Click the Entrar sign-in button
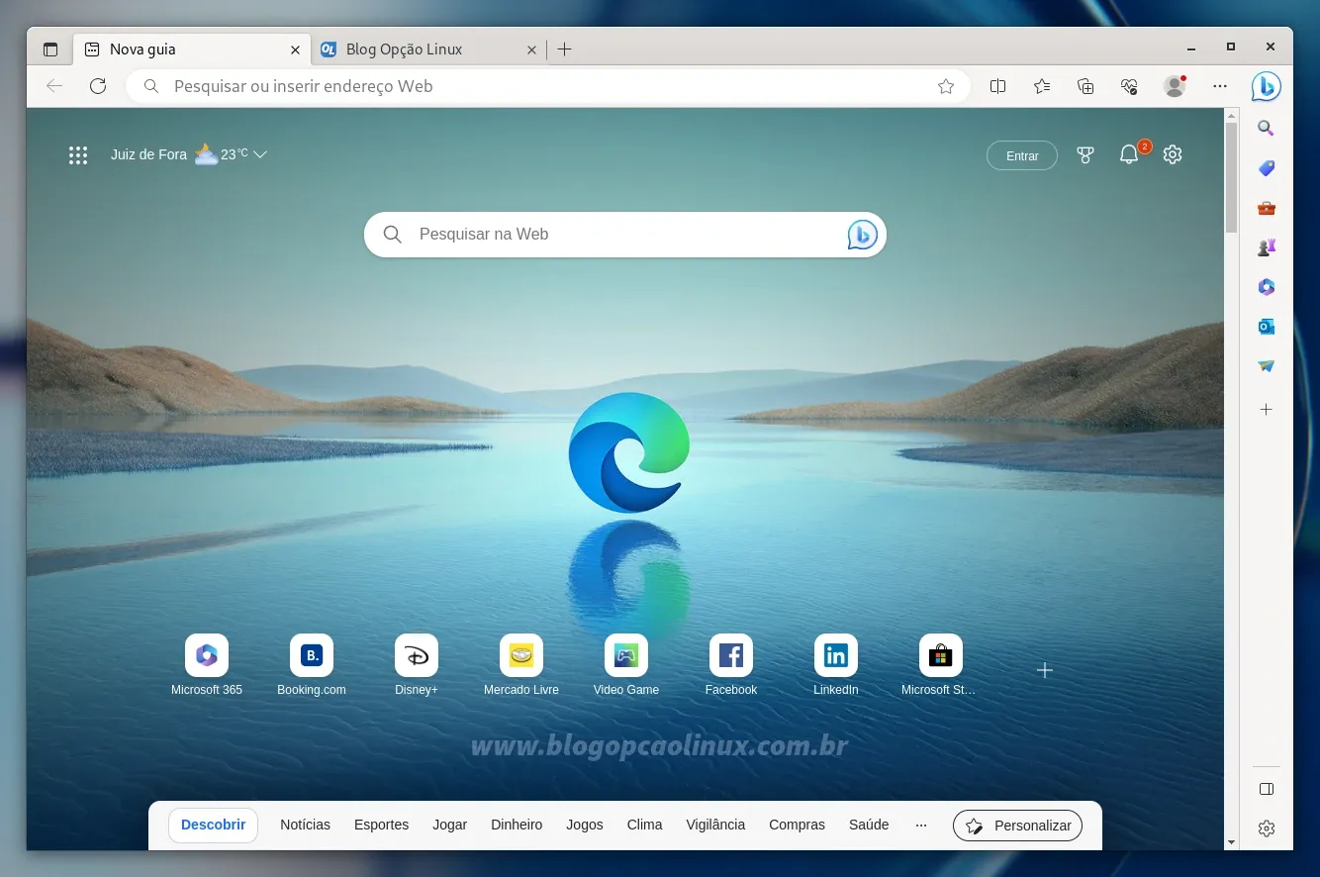Image resolution: width=1320 pixels, height=877 pixels. click(1022, 155)
